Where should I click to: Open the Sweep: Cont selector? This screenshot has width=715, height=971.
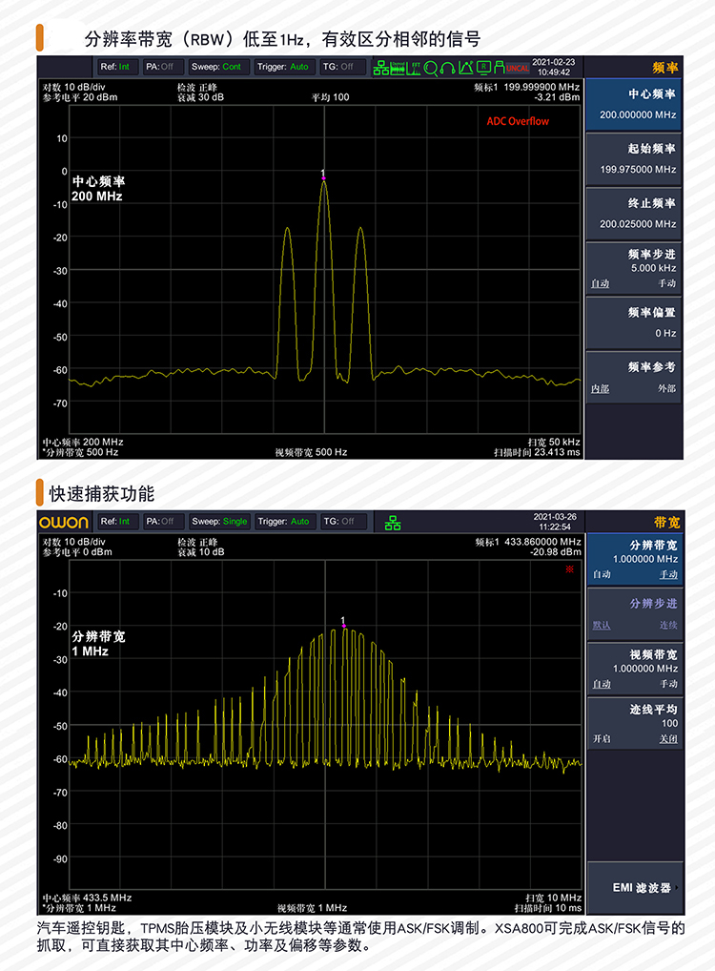pyautogui.click(x=219, y=67)
